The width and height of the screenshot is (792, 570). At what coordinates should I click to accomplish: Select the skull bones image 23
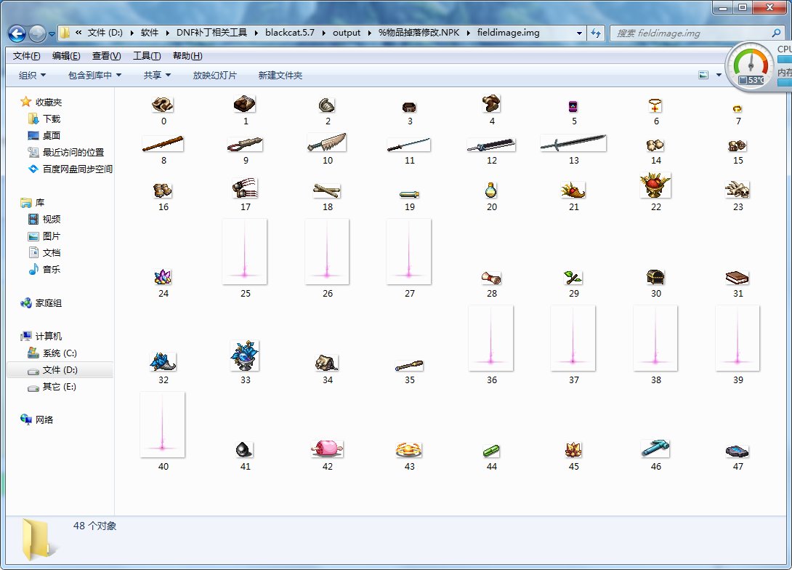738,190
